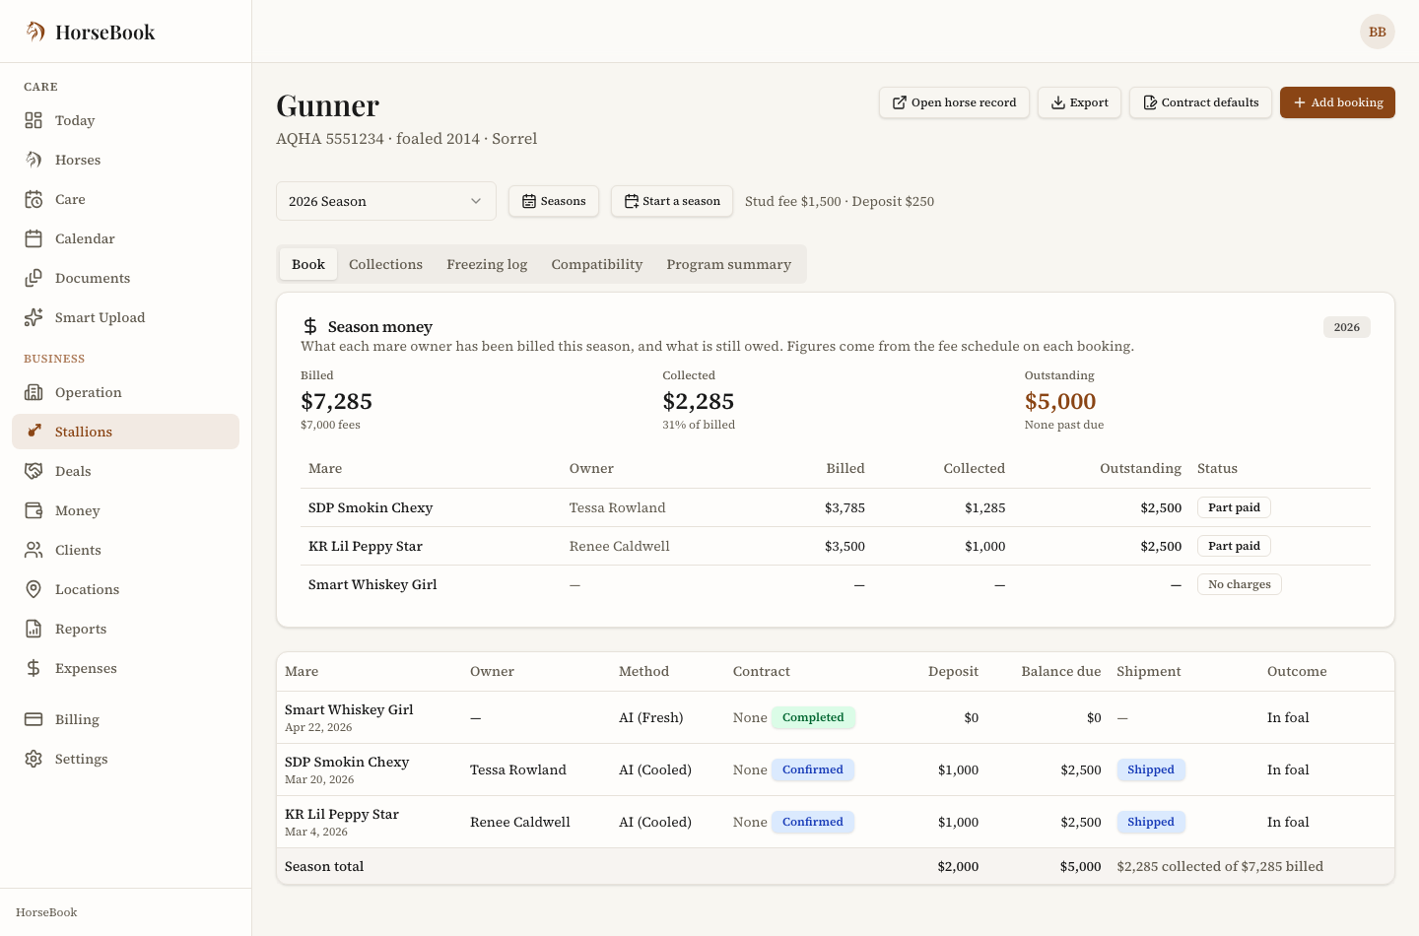Click Renee Caldwell in Season money table
This screenshot has height=936, width=1419.
tap(620, 546)
